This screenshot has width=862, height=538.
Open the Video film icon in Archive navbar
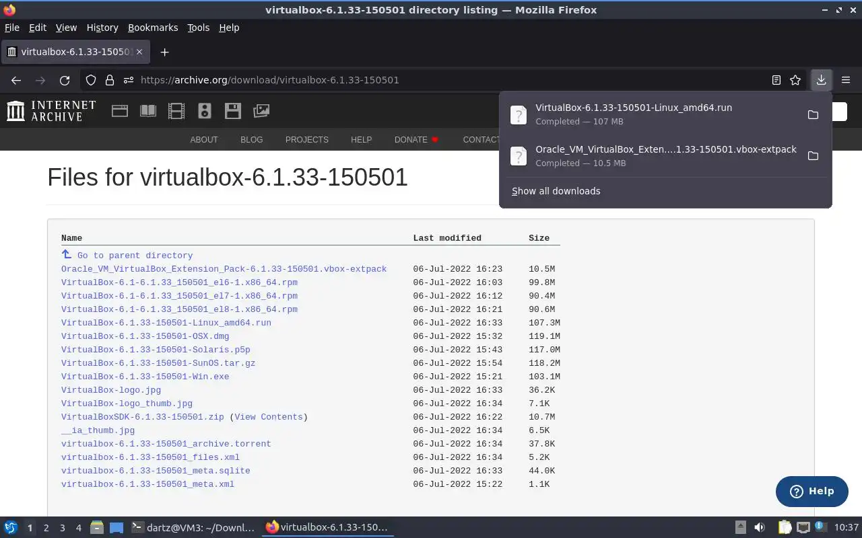point(176,111)
